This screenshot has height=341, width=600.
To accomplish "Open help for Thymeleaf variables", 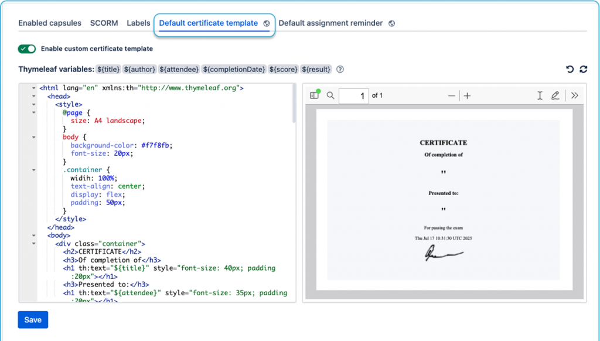I will tap(340, 70).
